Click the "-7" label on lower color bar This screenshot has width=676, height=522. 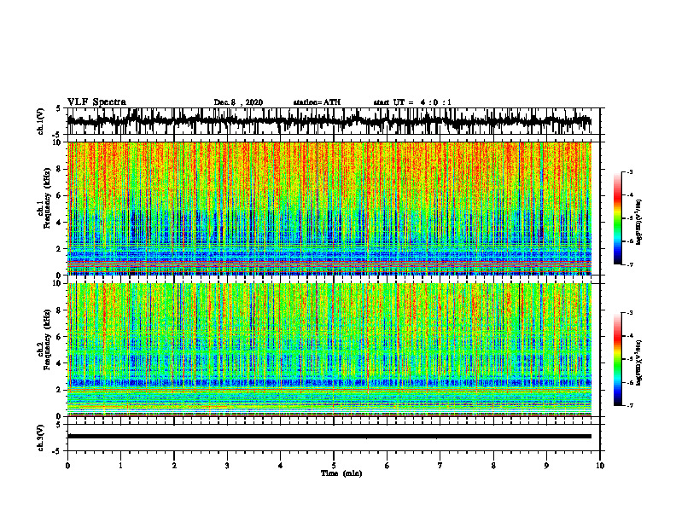629,406
